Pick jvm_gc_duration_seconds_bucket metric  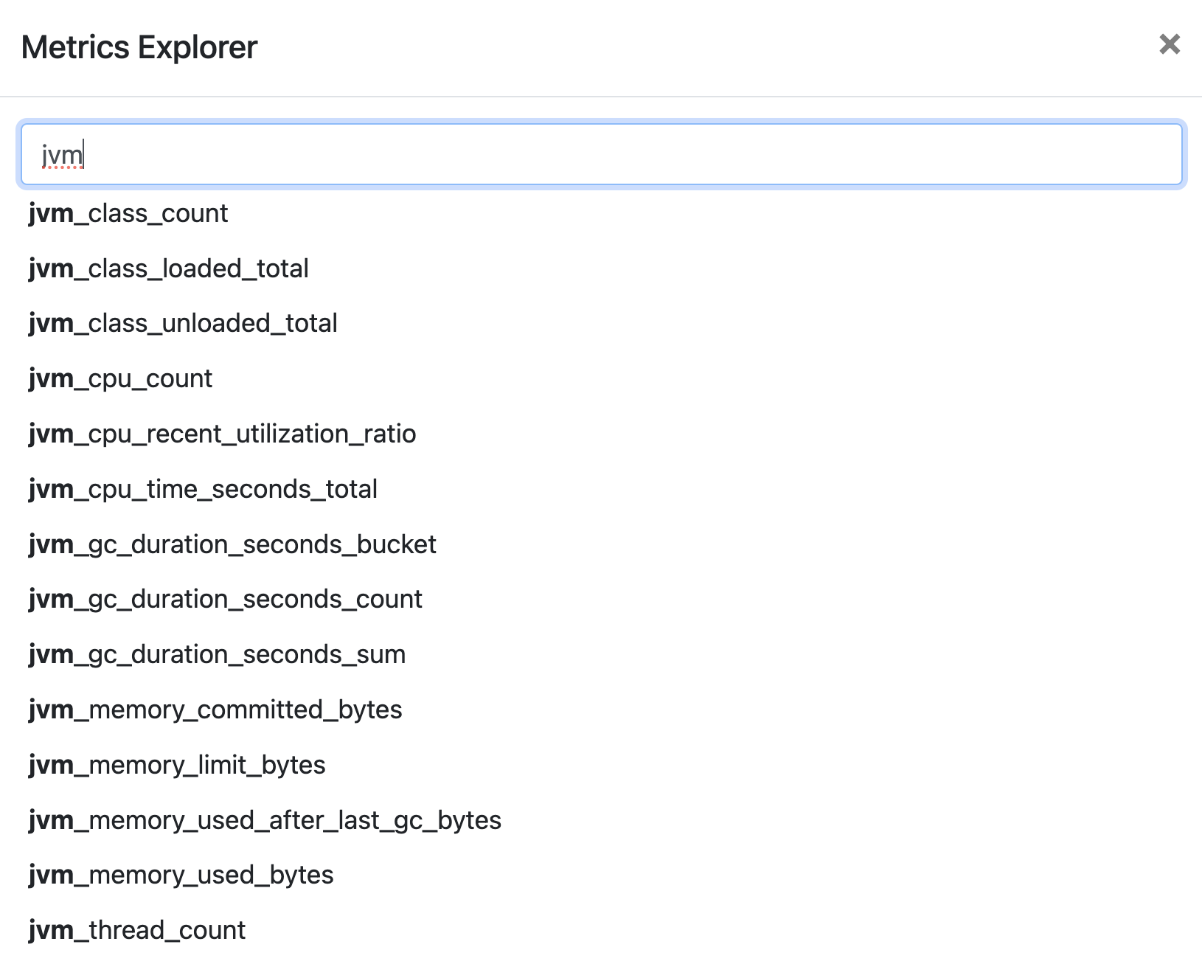[232, 544]
